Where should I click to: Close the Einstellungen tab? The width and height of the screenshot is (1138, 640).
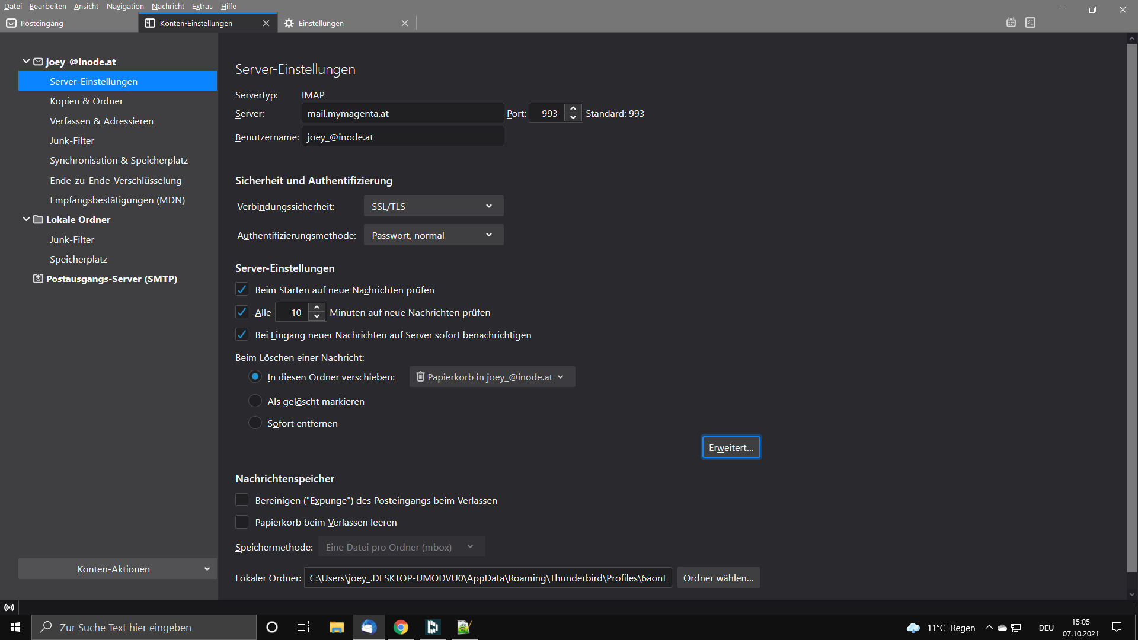click(x=405, y=23)
